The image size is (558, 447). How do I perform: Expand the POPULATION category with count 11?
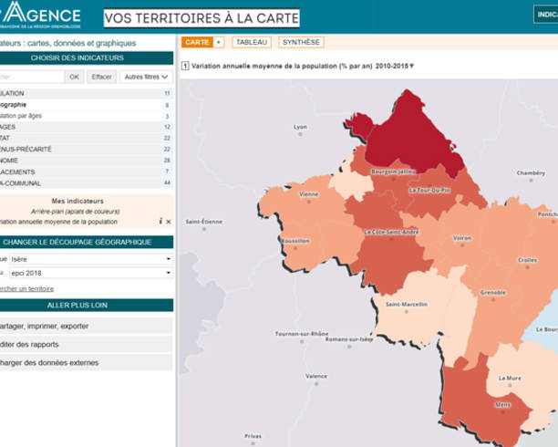[87, 93]
